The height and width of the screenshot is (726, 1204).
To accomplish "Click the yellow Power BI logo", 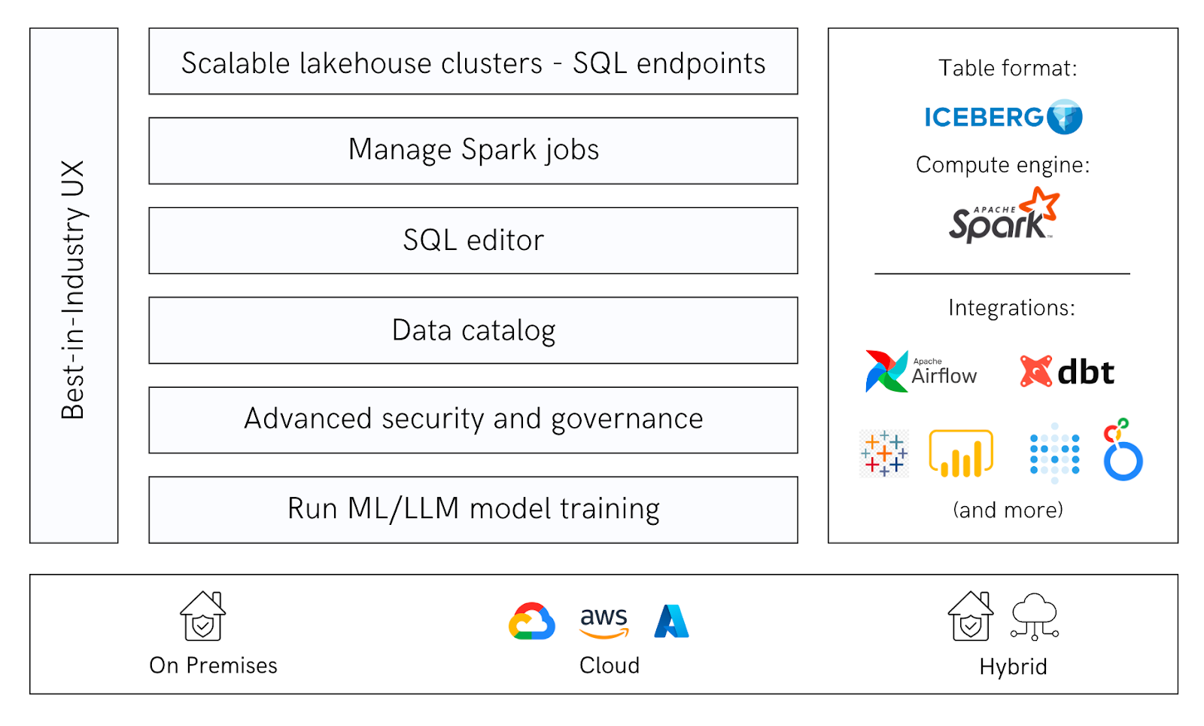I will [961, 453].
